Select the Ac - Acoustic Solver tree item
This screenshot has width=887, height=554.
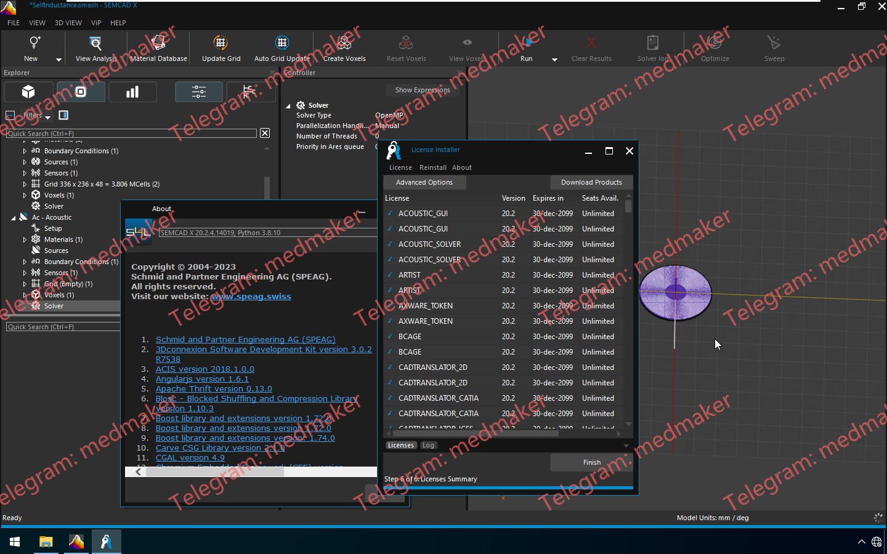point(54,306)
